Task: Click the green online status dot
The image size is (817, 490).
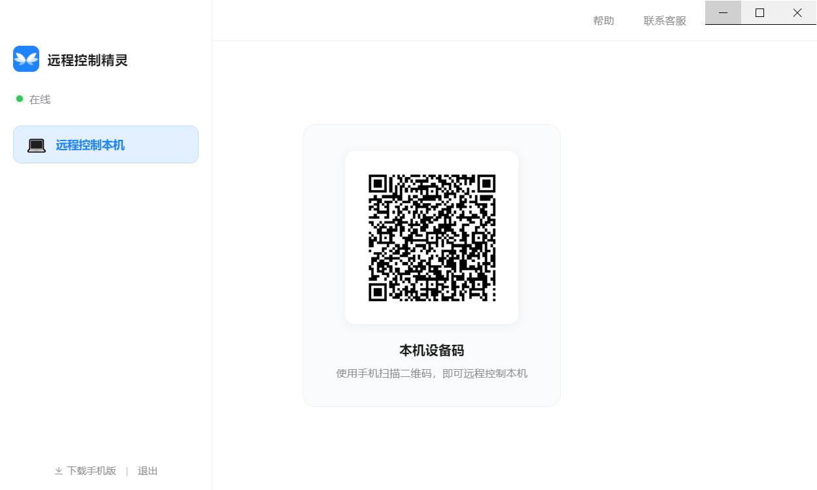Action: coord(20,99)
